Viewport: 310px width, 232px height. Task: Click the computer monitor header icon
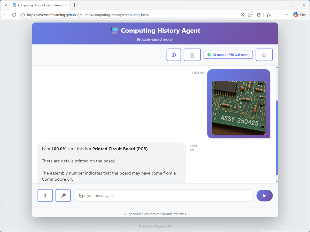coord(114,30)
